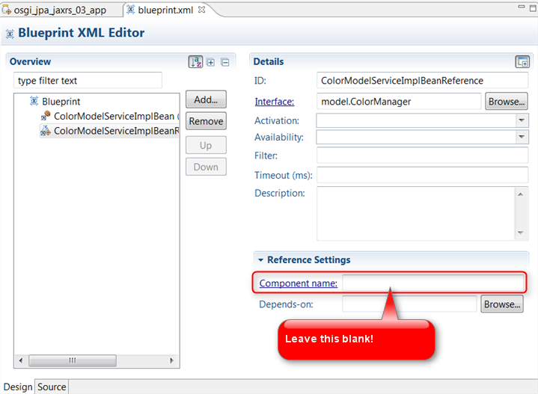The height and width of the screenshot is (394, 538).
Task: Click the Details panel layout icon
Action: 522,62
